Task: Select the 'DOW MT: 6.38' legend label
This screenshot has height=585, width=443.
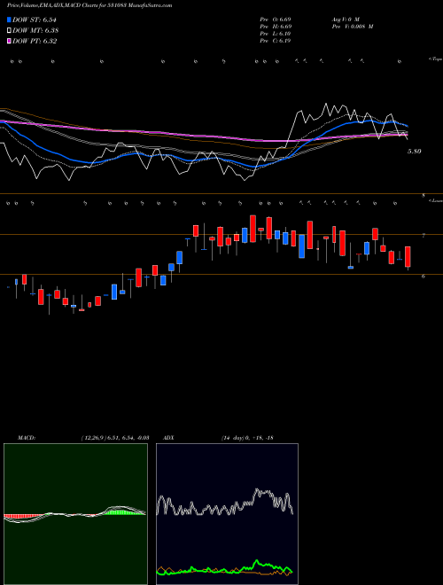Action: [35, 31]
